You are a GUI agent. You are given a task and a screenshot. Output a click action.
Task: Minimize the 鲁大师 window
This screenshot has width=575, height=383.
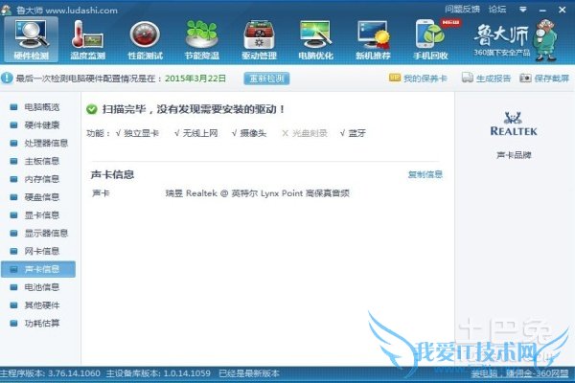coord(543,10)
